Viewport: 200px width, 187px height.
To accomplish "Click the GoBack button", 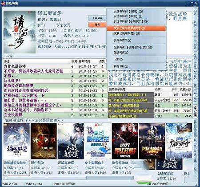I will (97, 18).
